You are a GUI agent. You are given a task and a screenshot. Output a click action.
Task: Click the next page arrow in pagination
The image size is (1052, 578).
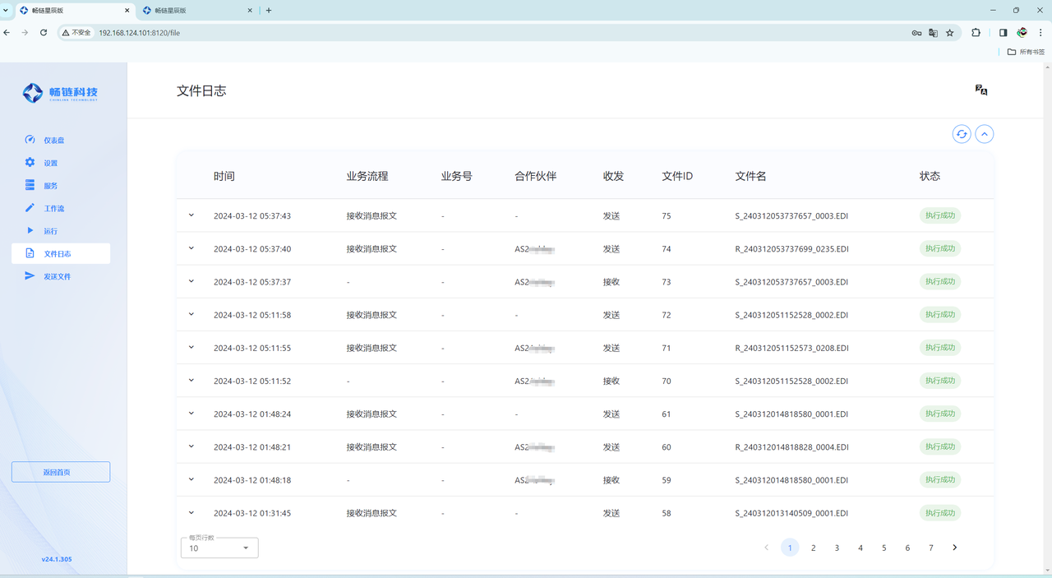click(x=954, y=548)
